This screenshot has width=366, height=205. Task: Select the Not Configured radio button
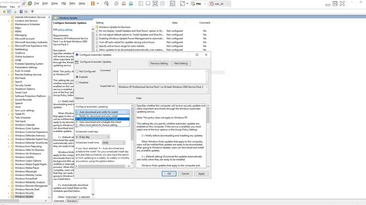tap(77, 71)
